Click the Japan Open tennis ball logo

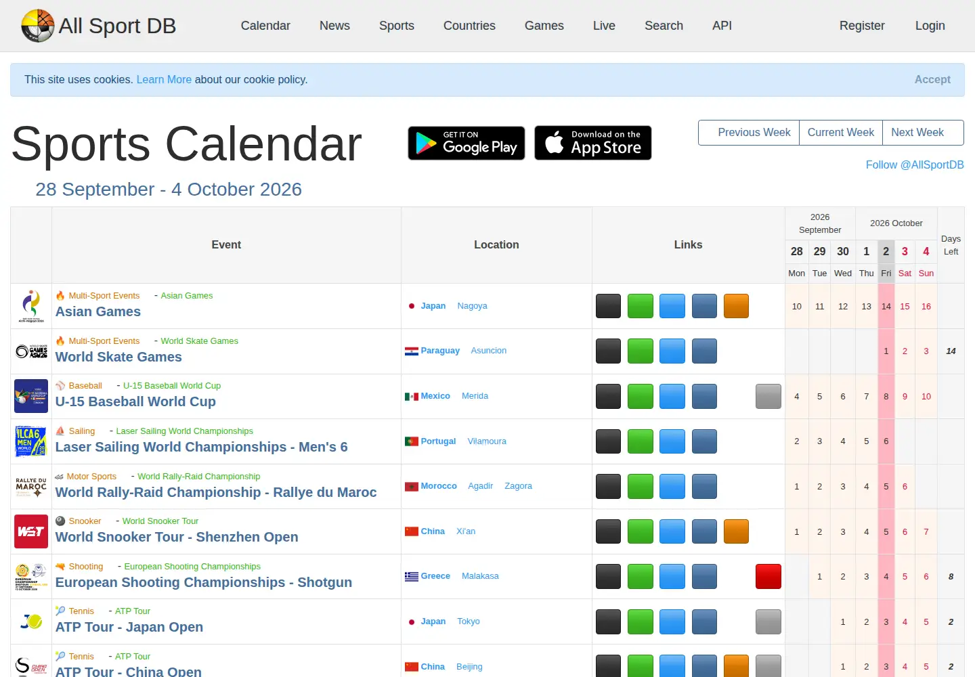31,621
